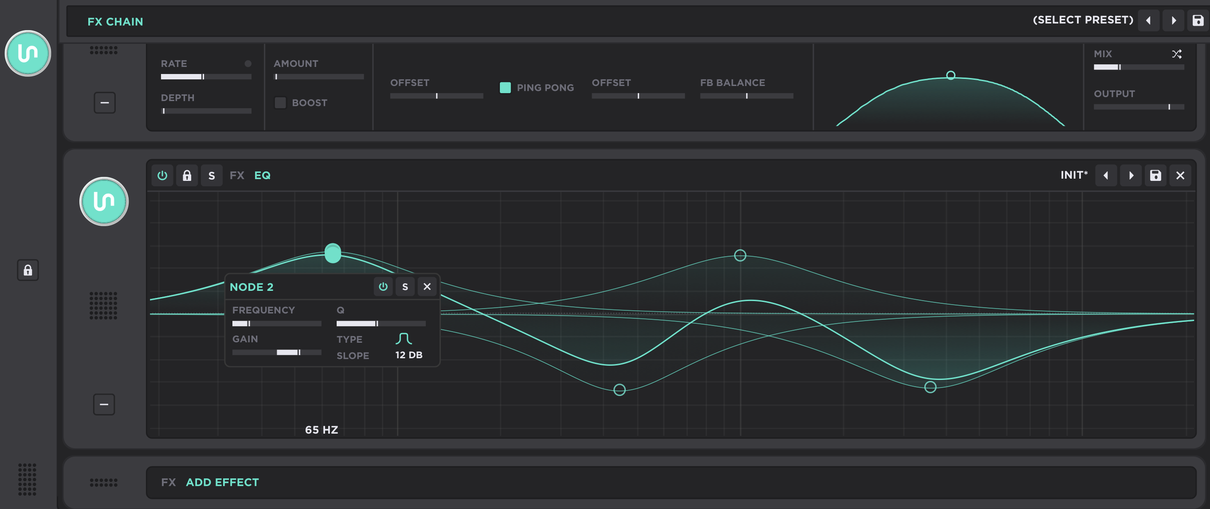Click the randomize shuffle icon next to MIX

coord(1177,54)
